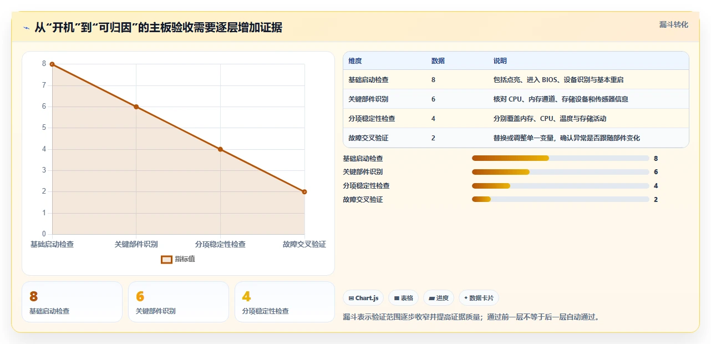Click the 维度 column header
This screenshot has width=711, height=344.
355,61
